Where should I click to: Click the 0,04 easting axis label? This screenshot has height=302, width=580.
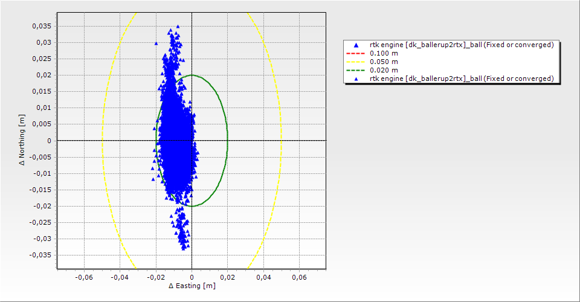tap(263, 277)
